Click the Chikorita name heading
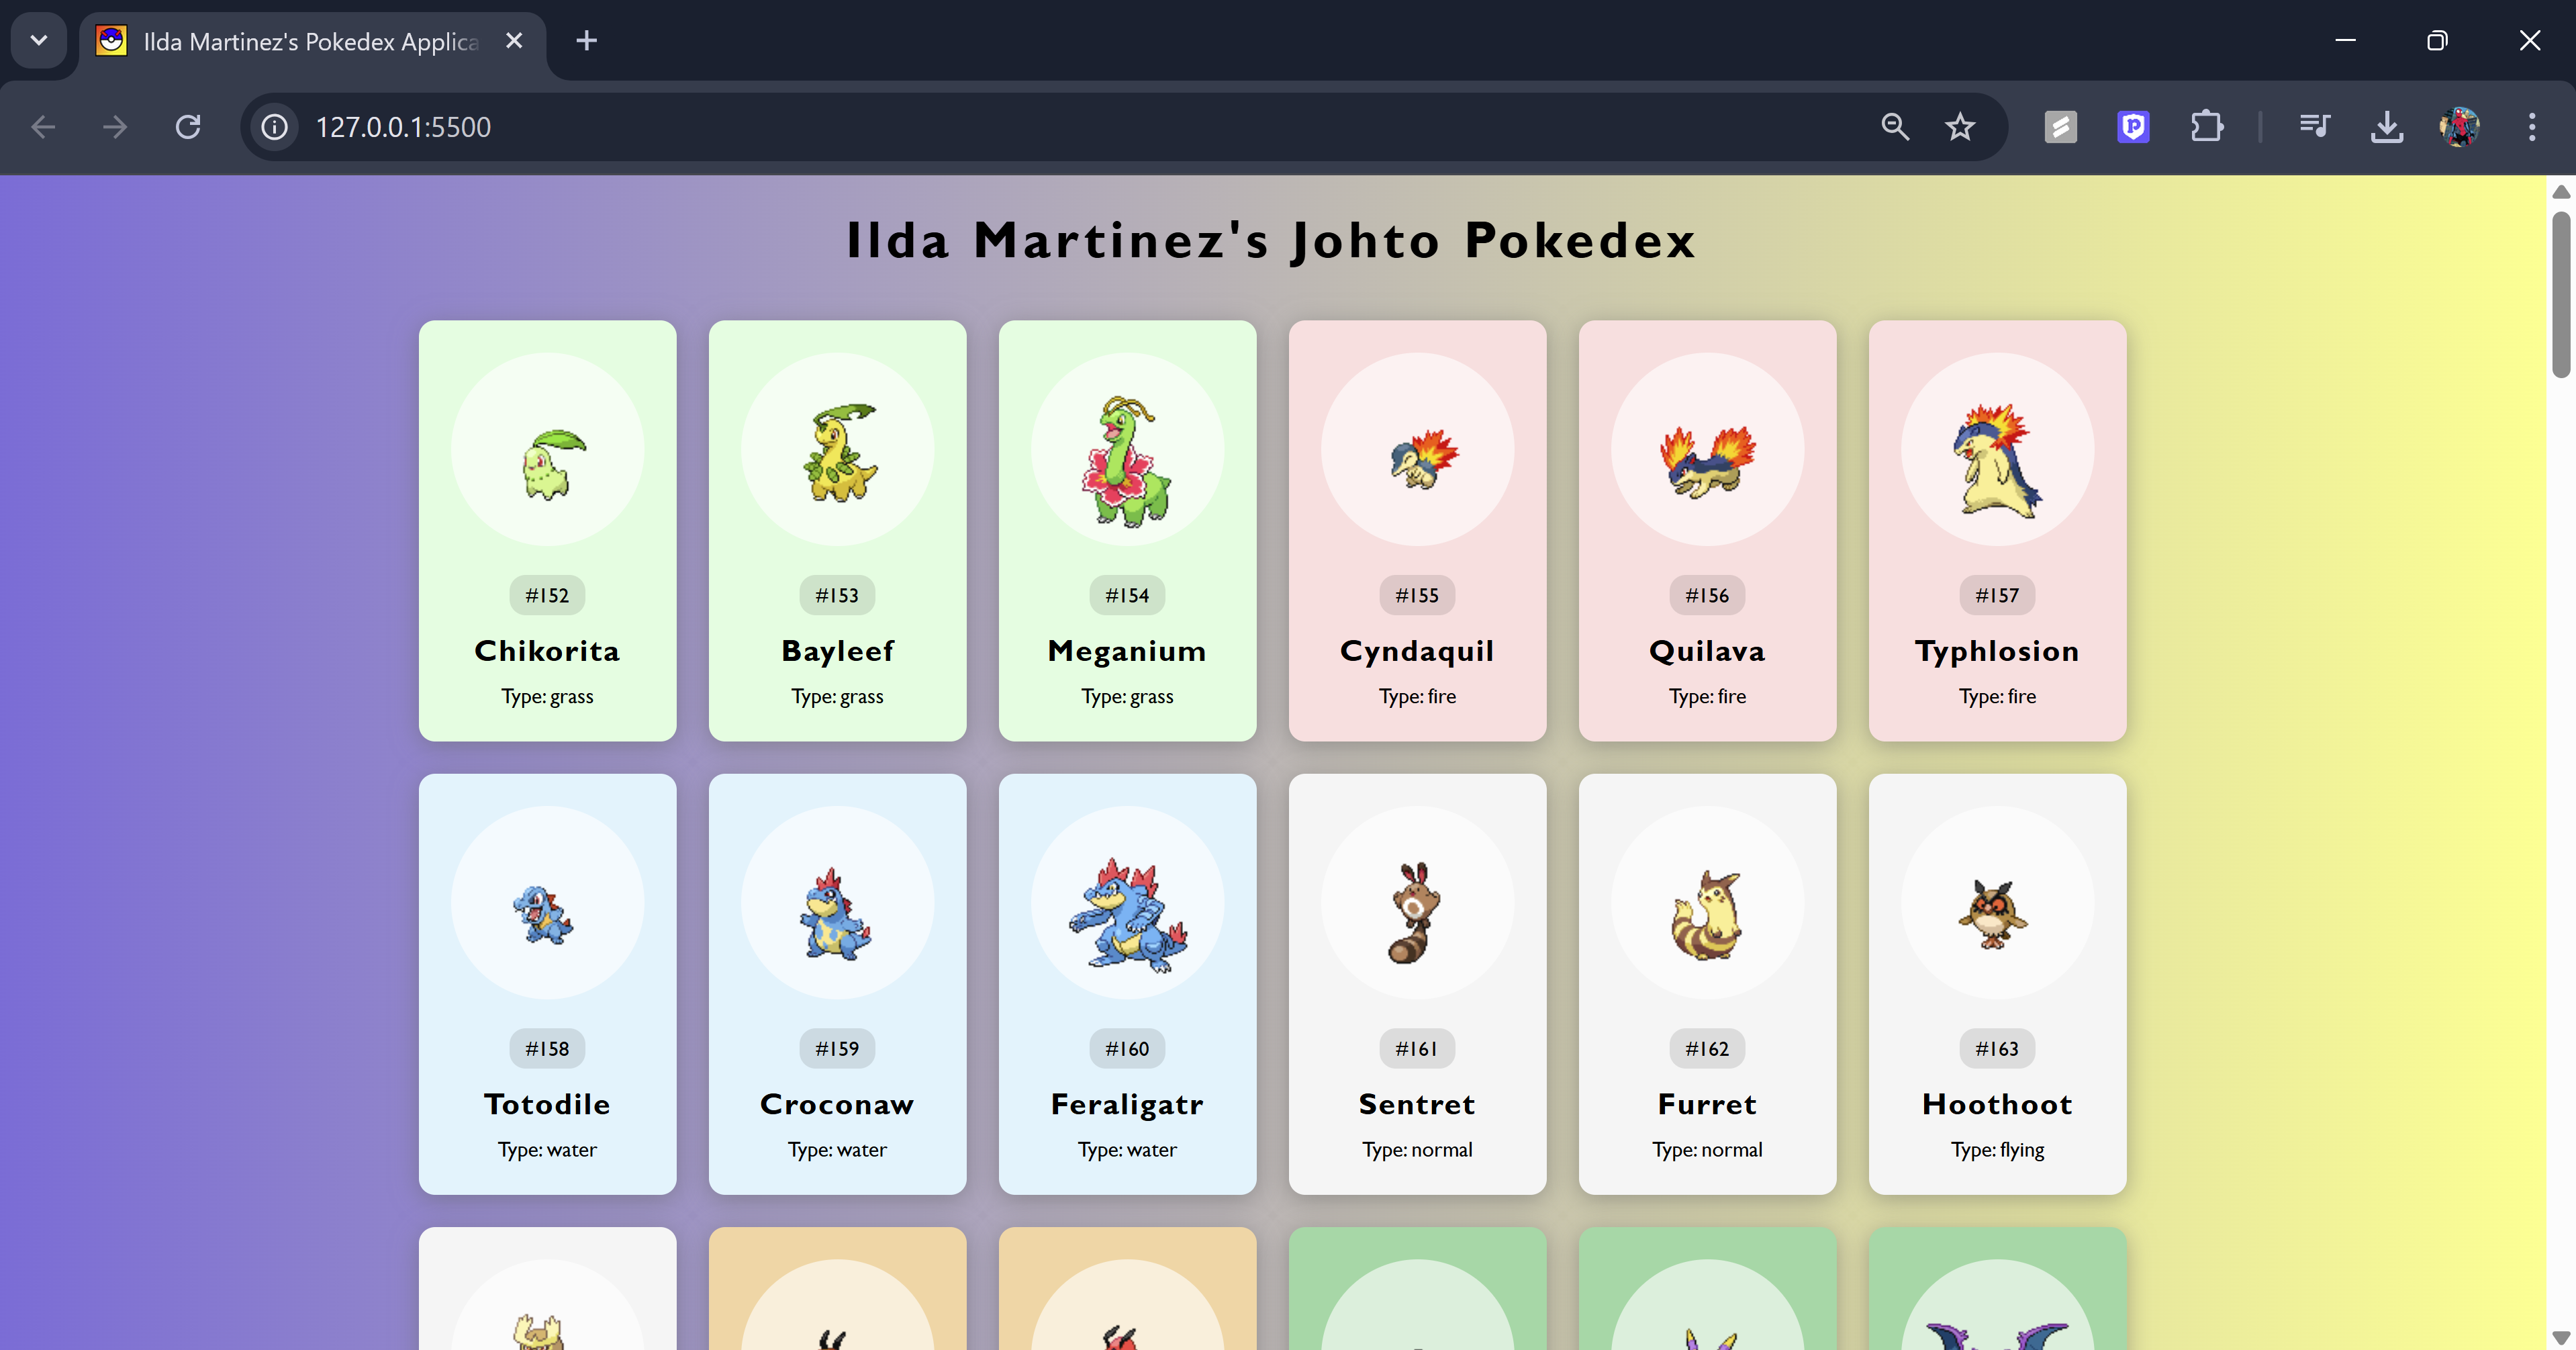The height and width of the screenshot is (1350, 2576). click(x=547, y=650)
